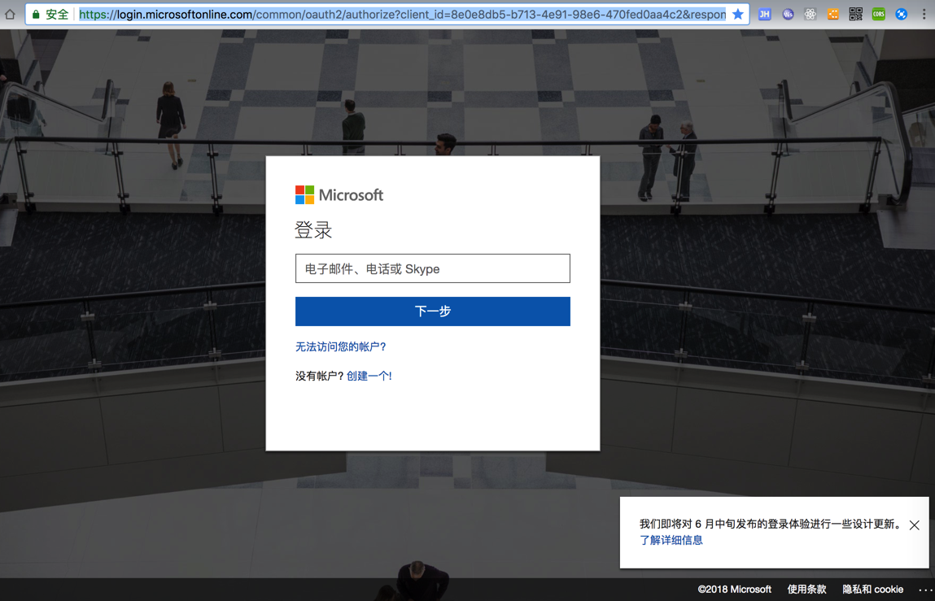The height and width of the screenshot is (601, 935).
Task: Open the round blue extension icon
Action: click(901, 15)
